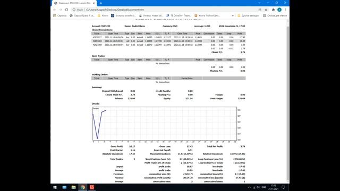Click the Summary heading
The width and height of the screenshot is (340, 191).
(97, 87)
